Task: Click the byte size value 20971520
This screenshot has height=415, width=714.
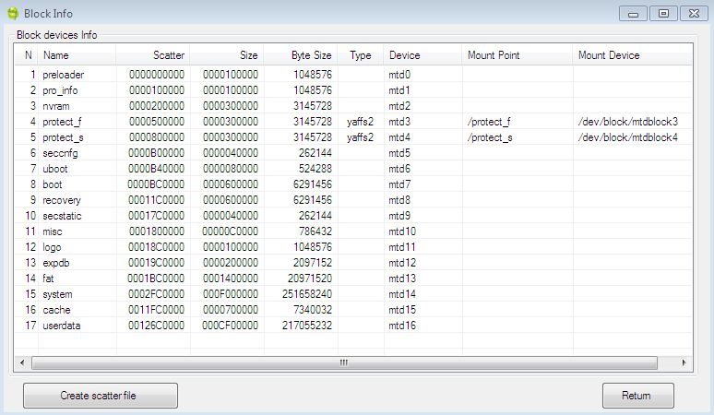Action: click(x=310, y=278)
